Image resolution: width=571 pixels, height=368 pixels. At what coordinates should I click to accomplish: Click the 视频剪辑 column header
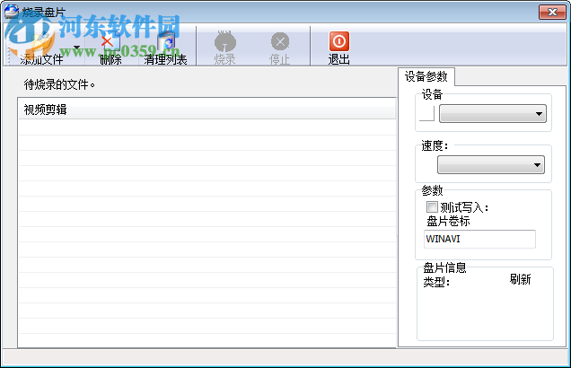click(x=206, y=110)
